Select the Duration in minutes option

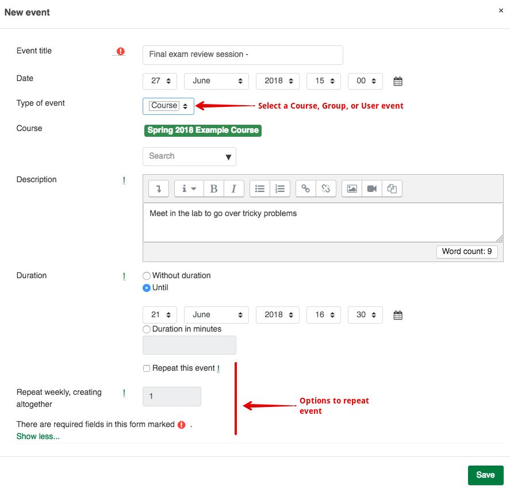click(147, 329)
